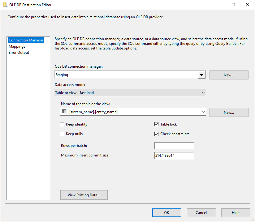Open the Data access mode dropdown
The width and height of the screenshot is (255, 222).
pos(130,93)
